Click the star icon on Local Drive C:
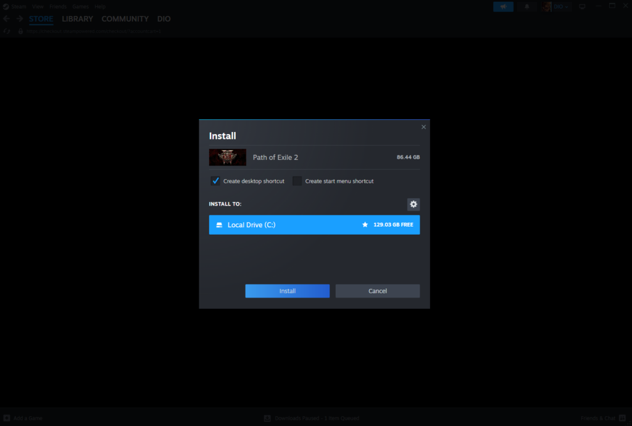632x426 pixels. pos(364,225)
